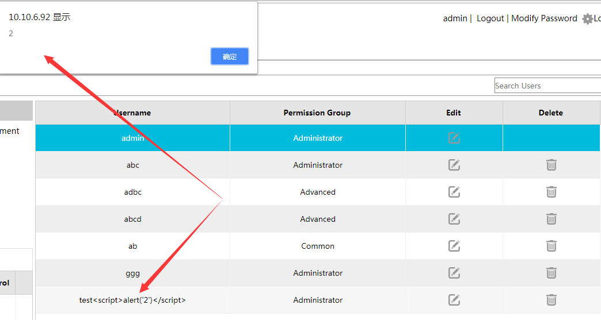601x320 pixels.
Task: Edit the abc user
Action: point(454,165)
